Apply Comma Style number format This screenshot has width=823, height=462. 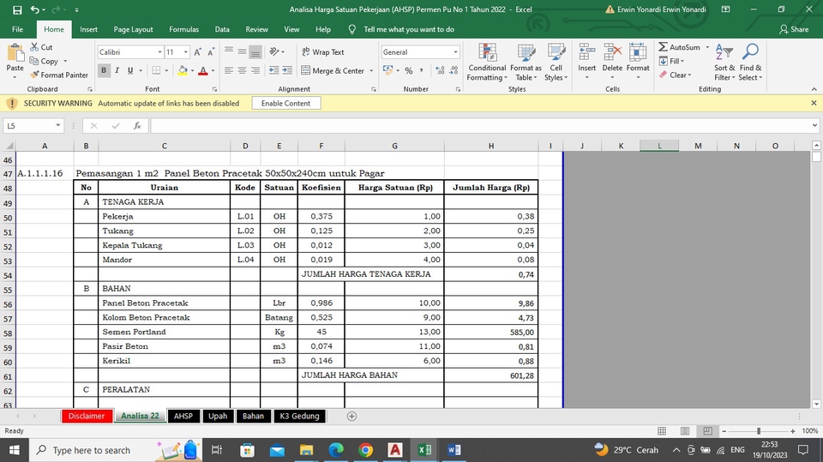[422, 70]
